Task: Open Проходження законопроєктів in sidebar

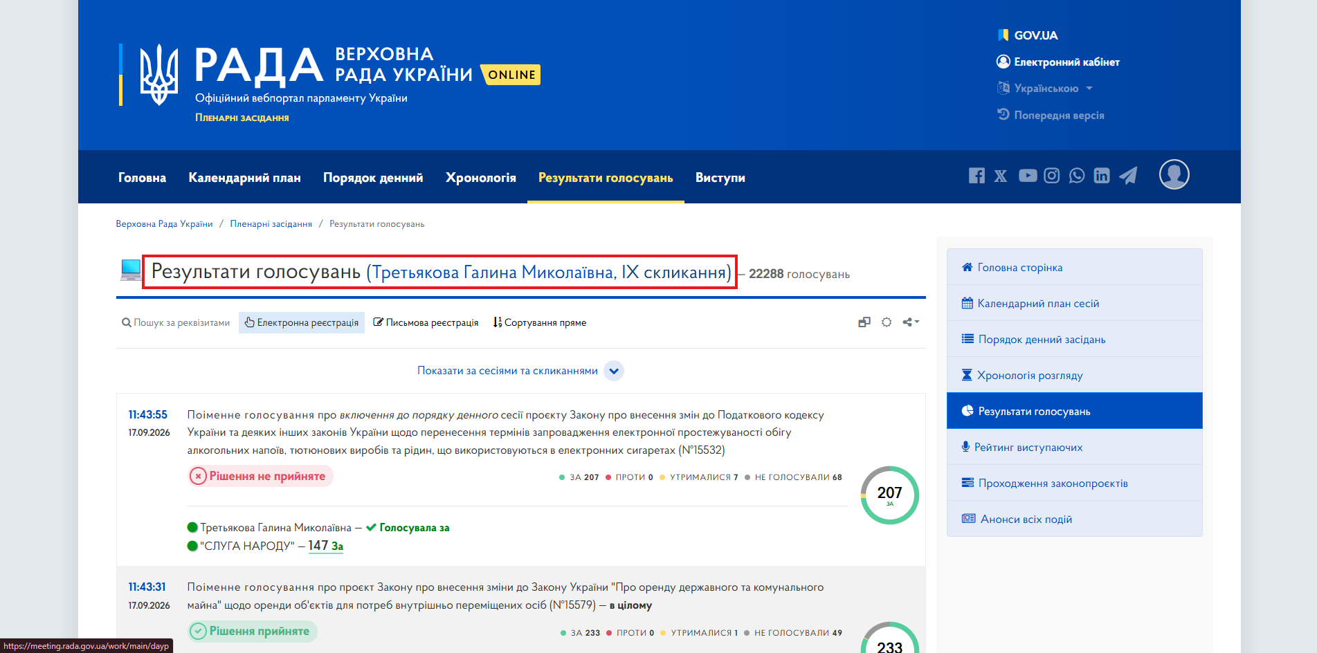Action: (x=1074, y=483)
